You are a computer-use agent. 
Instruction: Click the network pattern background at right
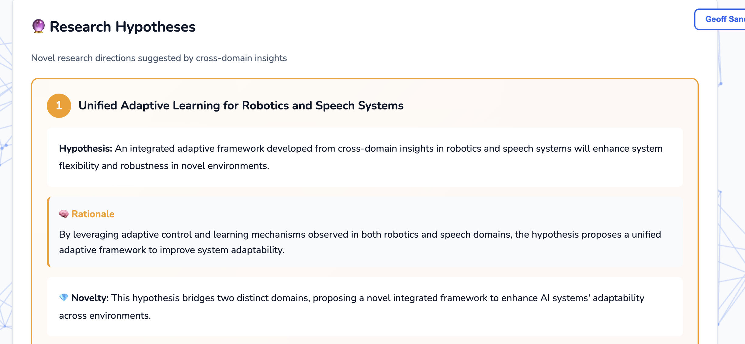pyautogui.click(x=731, y=213)
